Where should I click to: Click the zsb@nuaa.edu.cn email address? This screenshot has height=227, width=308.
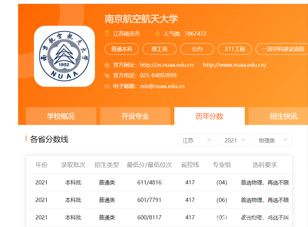click(x=162, y=86)
